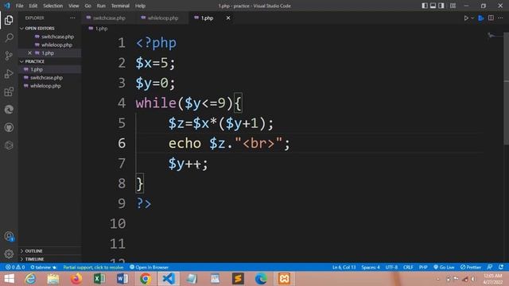
Task: Toggle the secondary sidebar layout button
Action: coord(441,6)
